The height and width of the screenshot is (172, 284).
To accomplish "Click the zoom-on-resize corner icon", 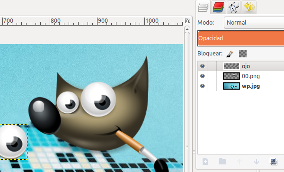I will coord(187,21).
